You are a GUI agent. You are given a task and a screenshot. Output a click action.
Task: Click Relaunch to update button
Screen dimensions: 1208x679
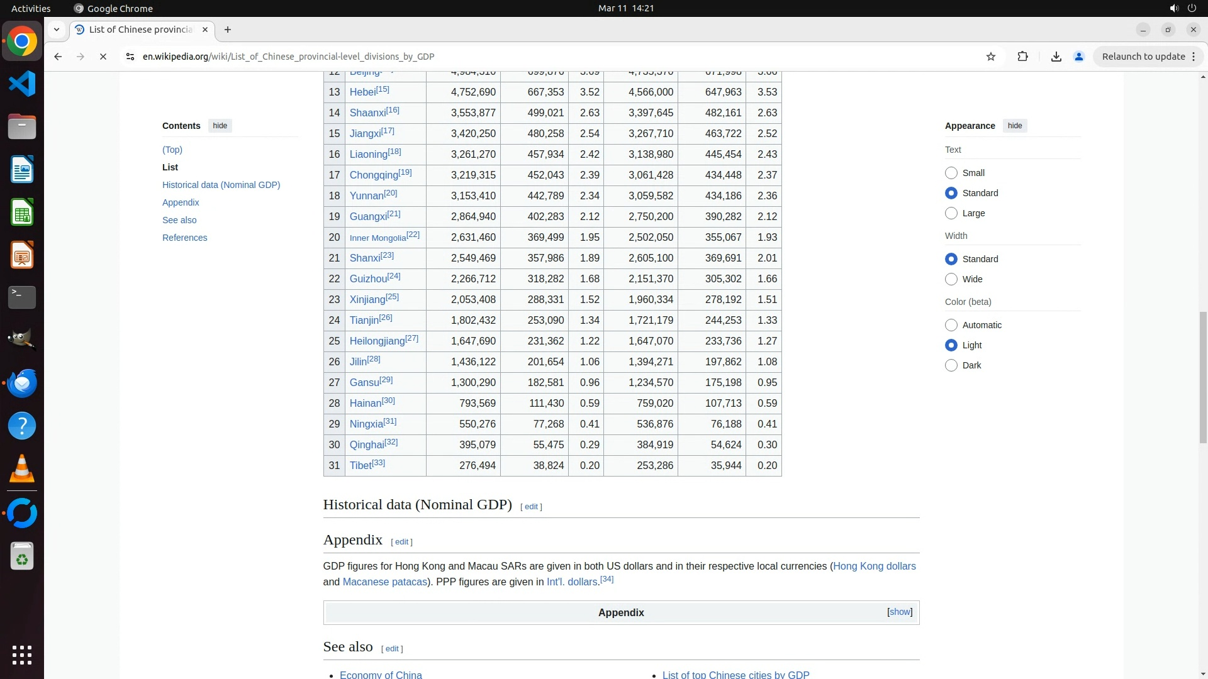pyautogui.click(x=1143, y=57)
